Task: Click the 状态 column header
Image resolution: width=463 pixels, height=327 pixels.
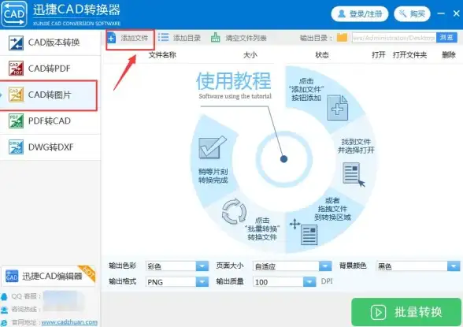Action: (322, 55)
